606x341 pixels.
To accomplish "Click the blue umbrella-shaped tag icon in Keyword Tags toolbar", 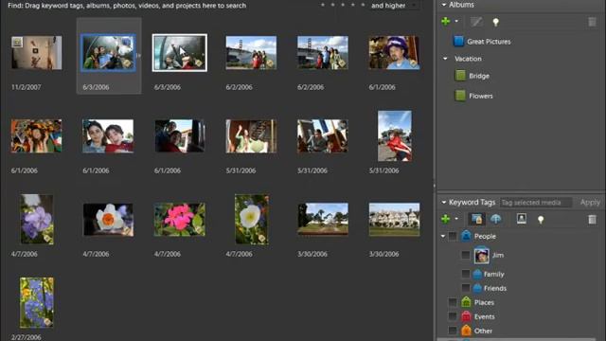I will [x=496, y=219].
